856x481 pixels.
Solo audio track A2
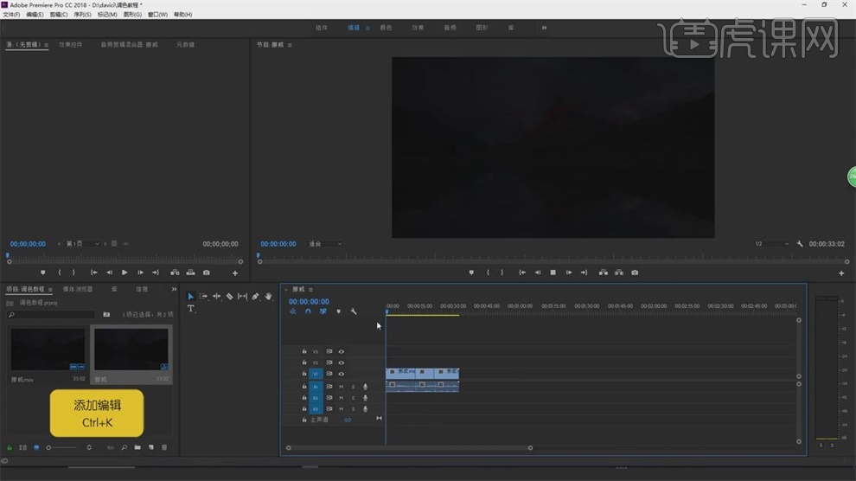pyautogui.click(x=353, y=398)
